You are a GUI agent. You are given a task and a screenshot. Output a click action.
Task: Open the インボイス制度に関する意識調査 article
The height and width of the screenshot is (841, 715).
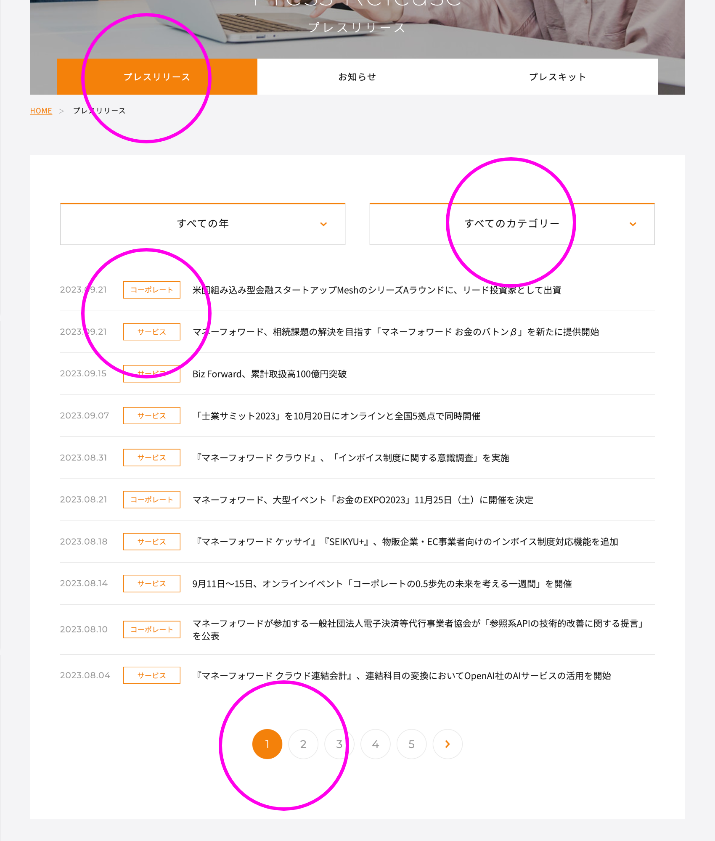pos(351,458)
